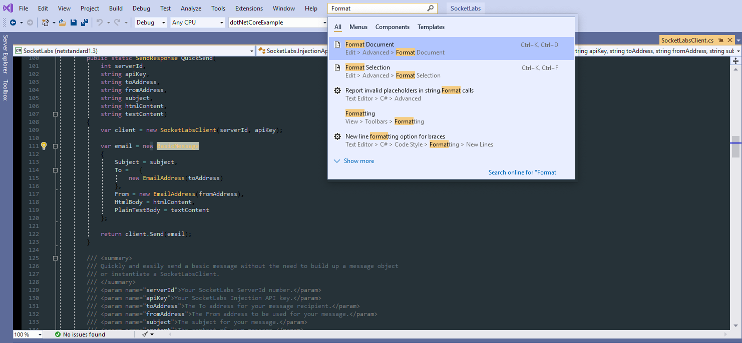Screen dimensions: 742x343
Task: Click the Visual Studio logo icon
Action: (x=8, y=8)
